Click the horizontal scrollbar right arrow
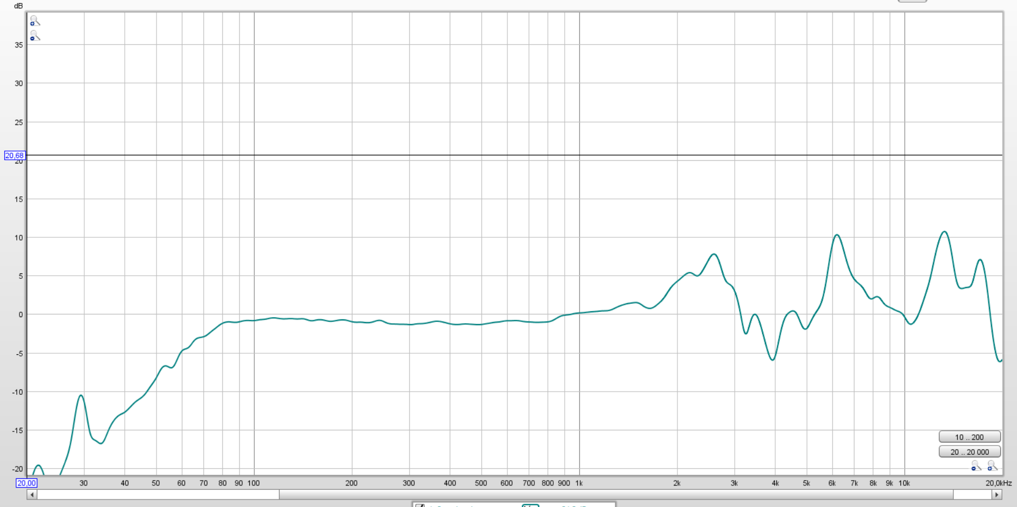This screenshot has height=507, width=1017. coord(997,495)
